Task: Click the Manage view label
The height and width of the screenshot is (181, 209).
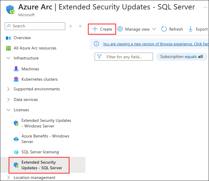Action: pyautogui.click(x=137, y=29)
